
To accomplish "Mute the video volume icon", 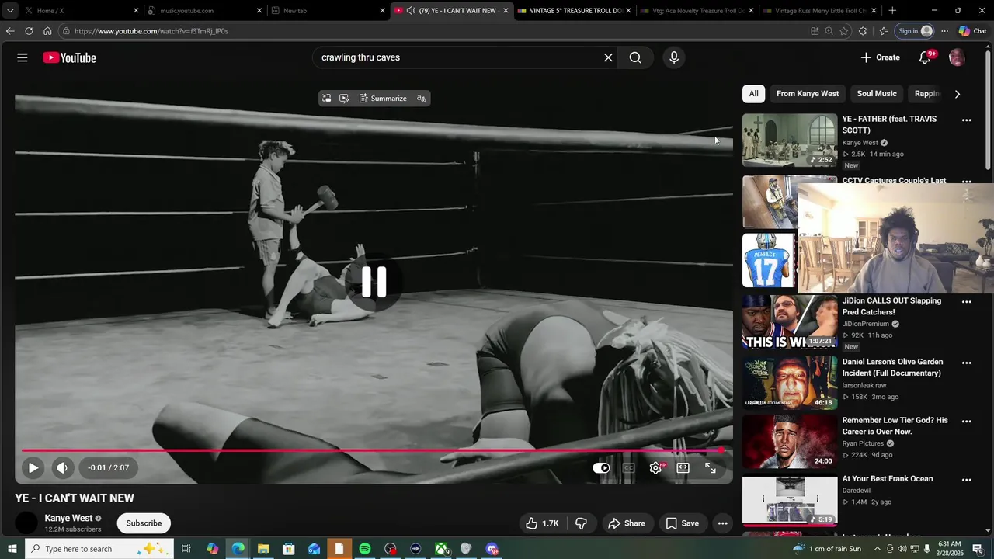I will tap(62, 467).
